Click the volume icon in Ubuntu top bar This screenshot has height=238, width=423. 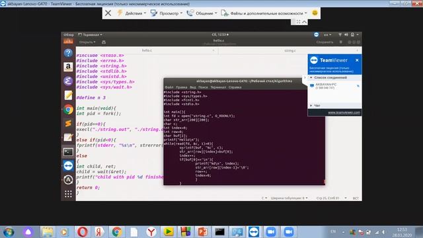click(x=346, y=34)
